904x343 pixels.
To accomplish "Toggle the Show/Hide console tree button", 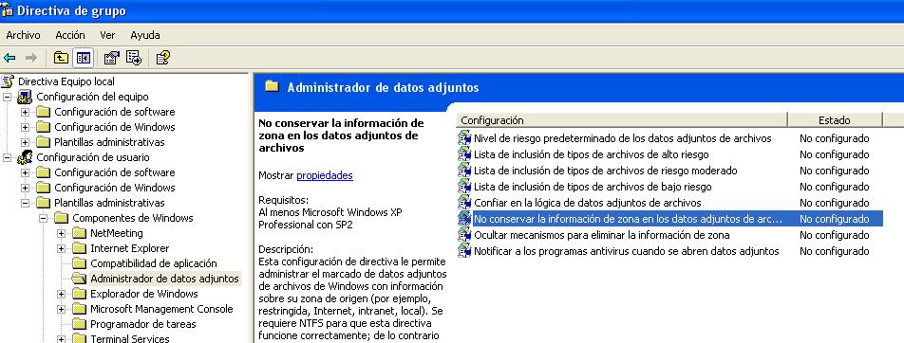I will click(84, 58).
